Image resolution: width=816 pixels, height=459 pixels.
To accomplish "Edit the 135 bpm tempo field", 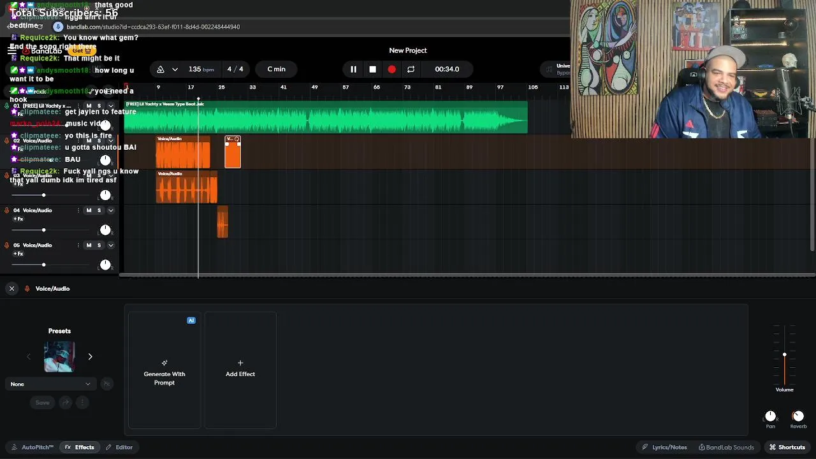I will pos(201,69).
